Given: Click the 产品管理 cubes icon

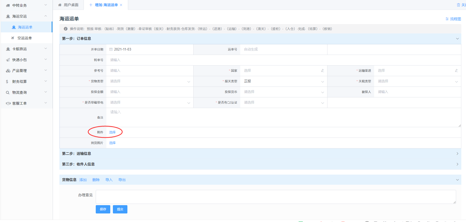Looking at the screenshot, I should pyautogui.click(x=8, y=71).
